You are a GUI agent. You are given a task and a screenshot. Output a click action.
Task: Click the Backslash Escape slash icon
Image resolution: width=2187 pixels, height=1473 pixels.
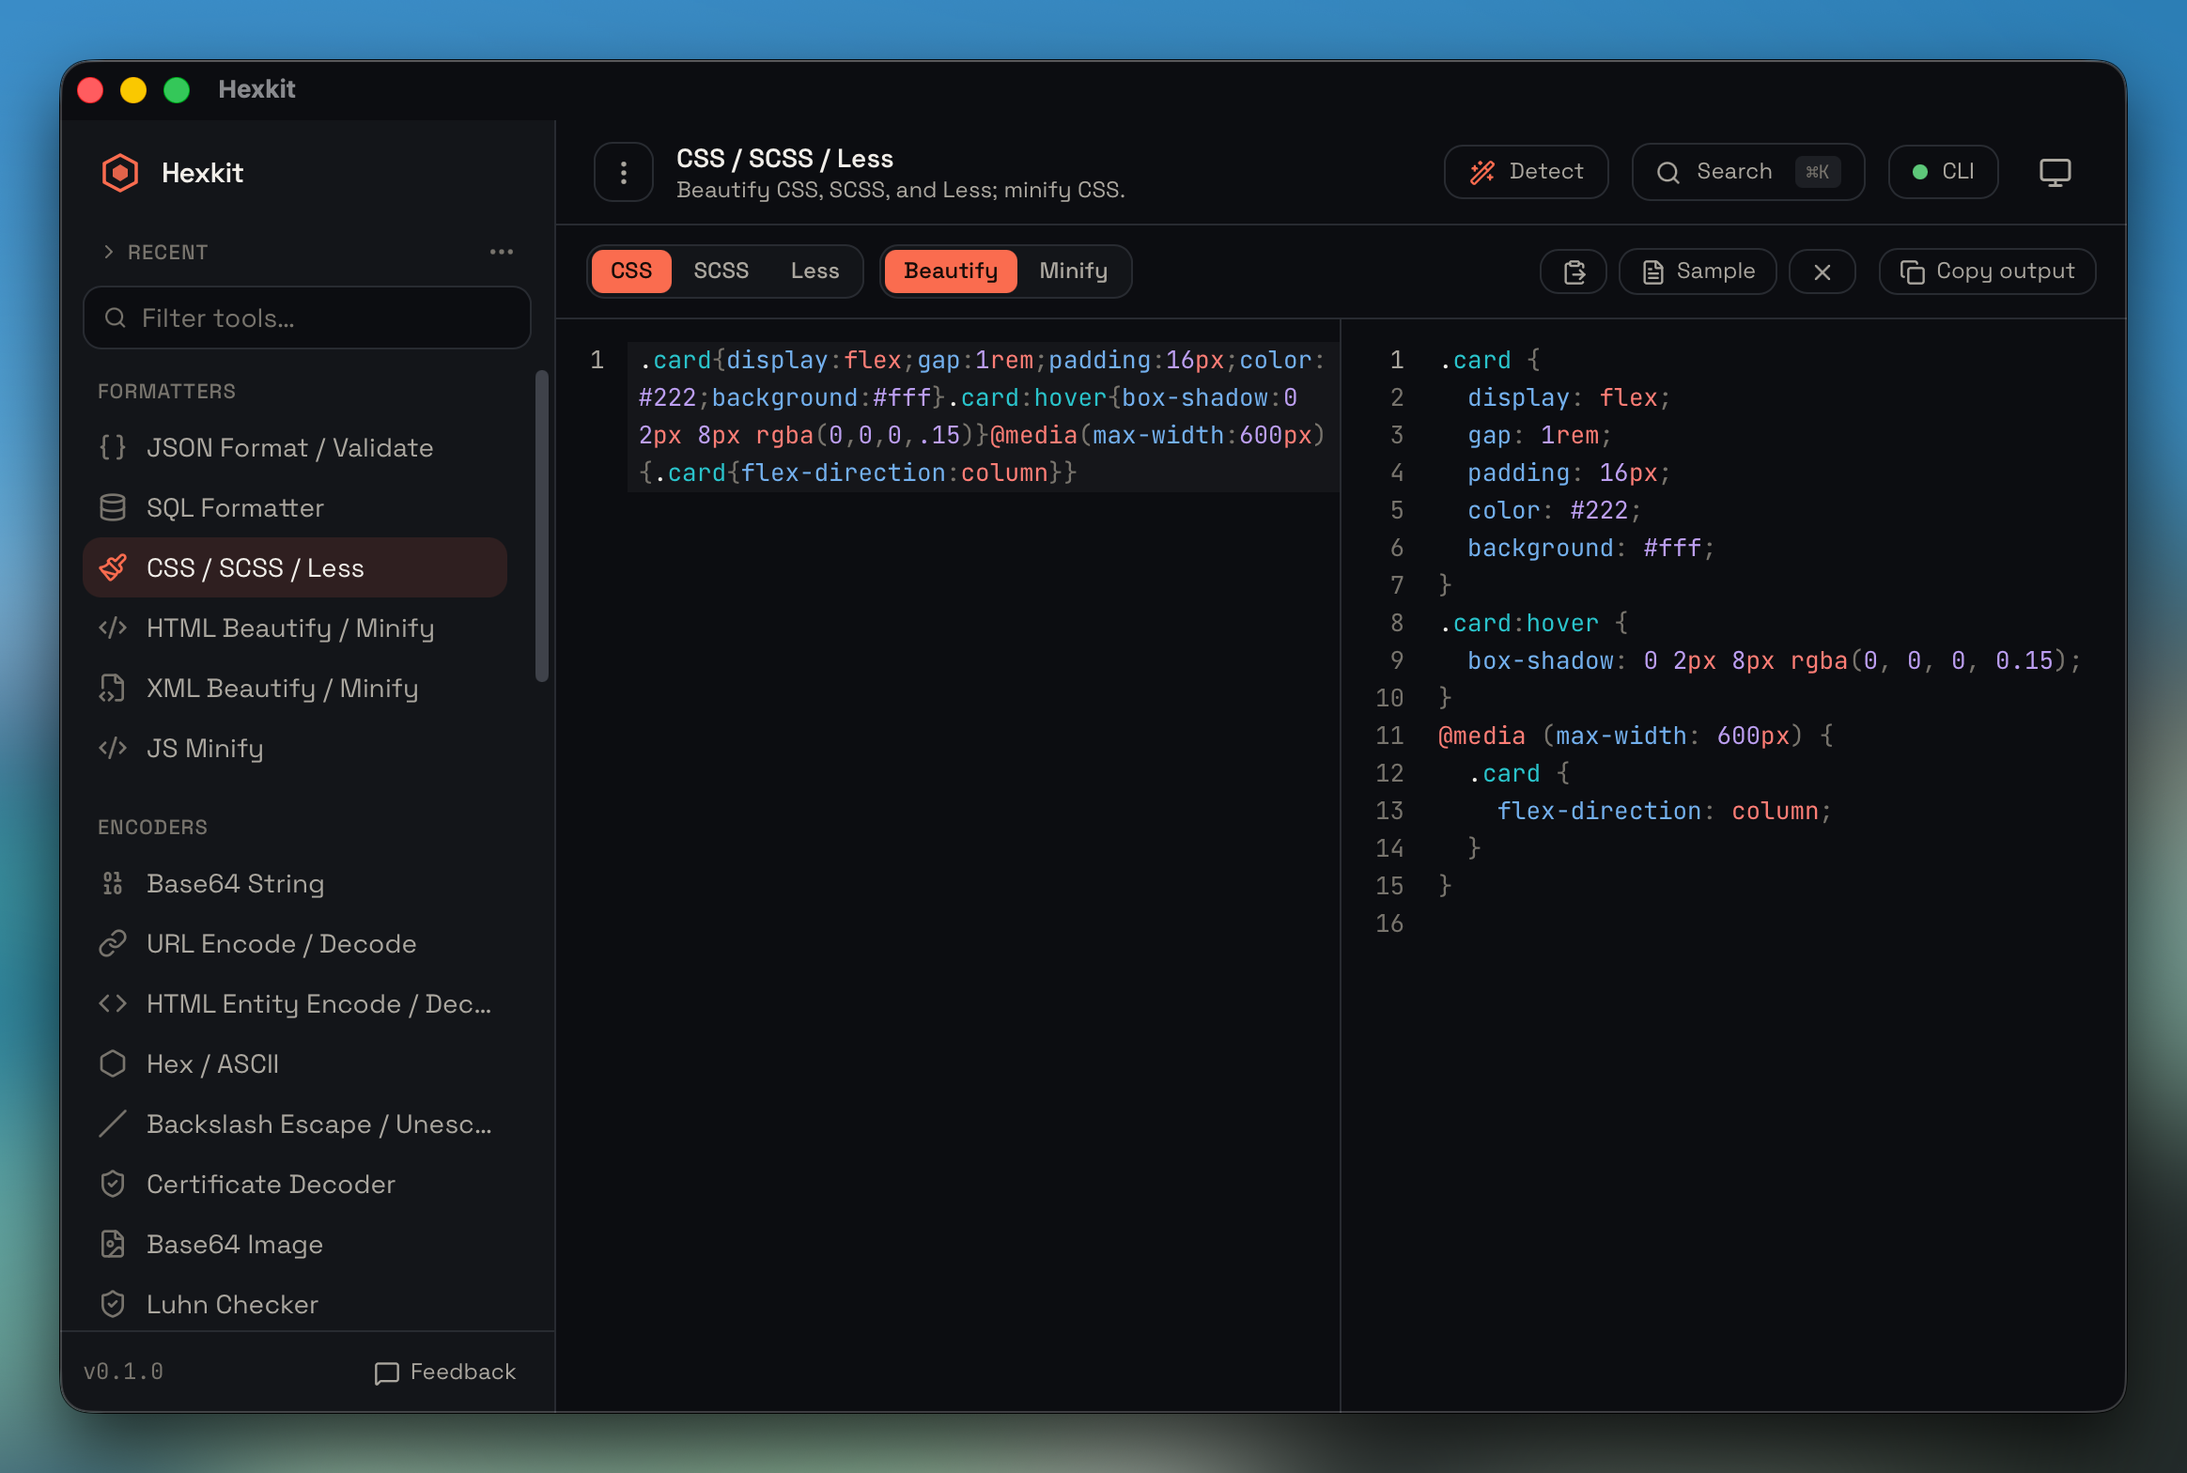tap(113, 1124)
